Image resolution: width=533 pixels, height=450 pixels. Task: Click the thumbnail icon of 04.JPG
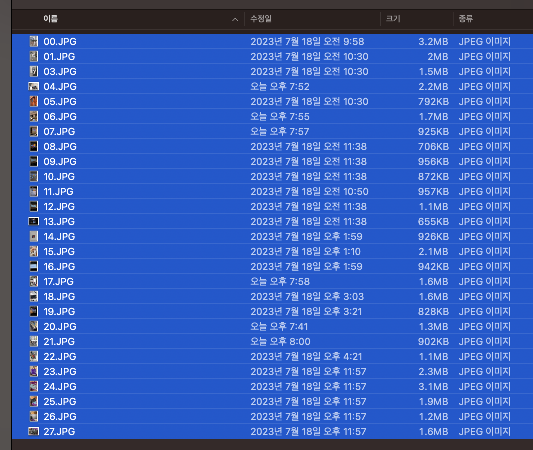(x=34, y=86)
